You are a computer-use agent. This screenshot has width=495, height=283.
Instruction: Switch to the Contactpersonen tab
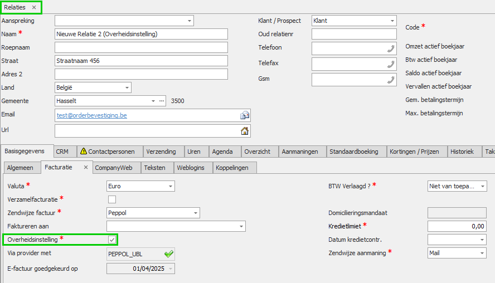(108, 151)
